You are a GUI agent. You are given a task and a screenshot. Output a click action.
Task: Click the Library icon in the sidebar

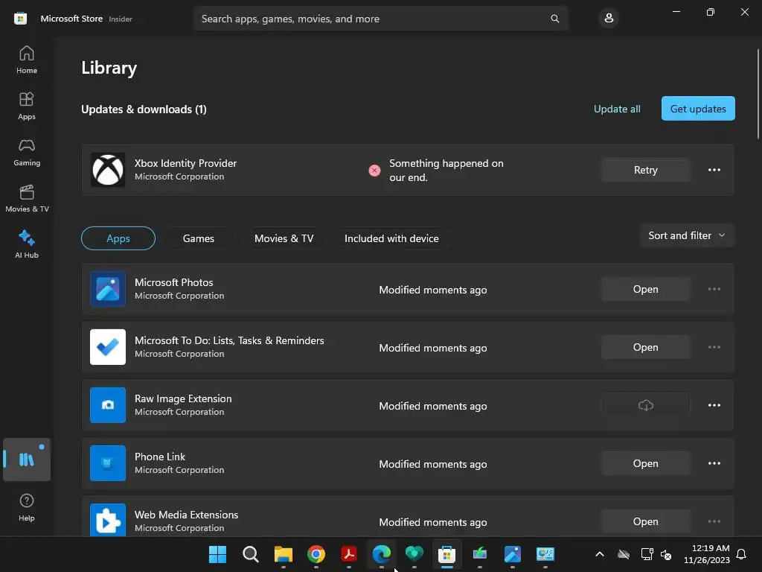pos(27,460)
